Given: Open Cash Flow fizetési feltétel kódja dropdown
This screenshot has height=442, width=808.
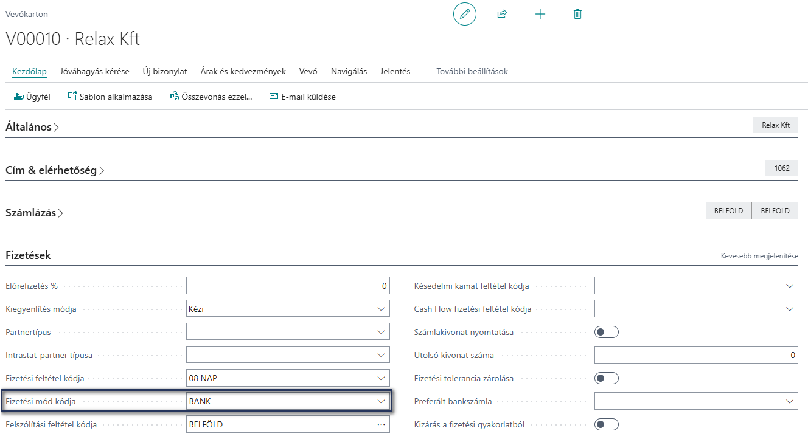Looking at the screenshot, I should pyautogui.click(x=790, y=309).
